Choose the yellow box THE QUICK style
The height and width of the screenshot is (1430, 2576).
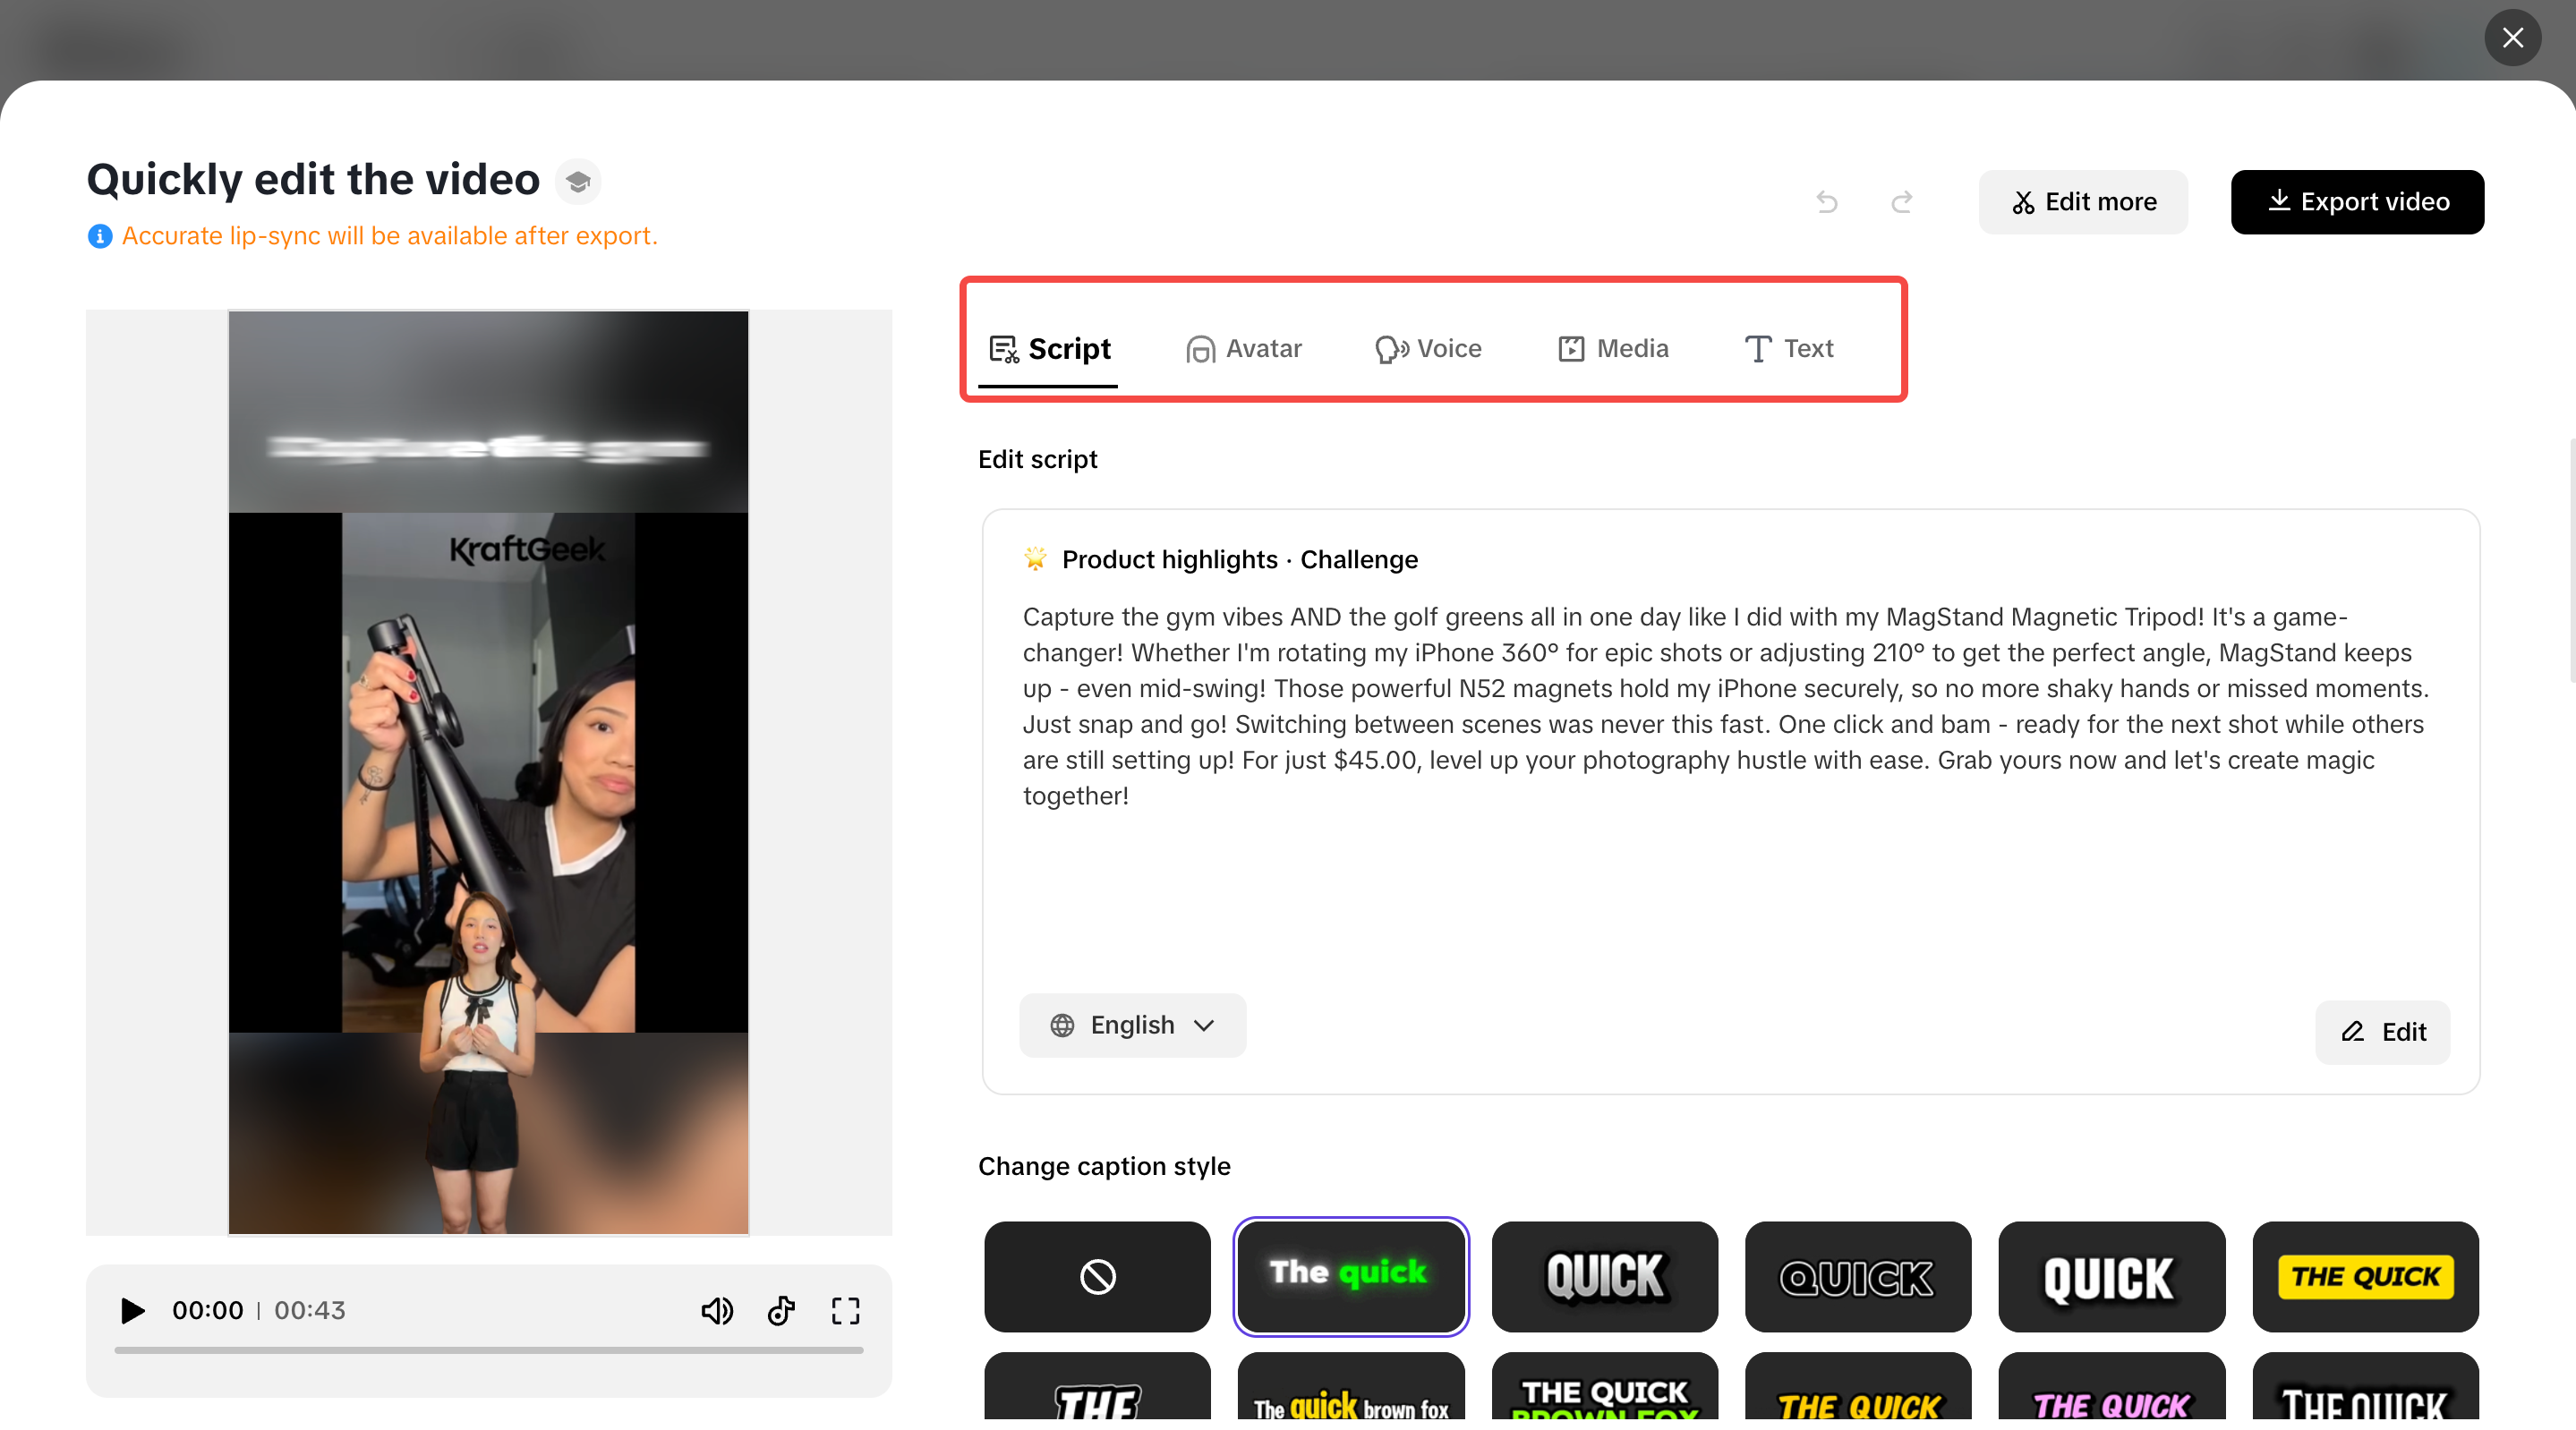coord(2365,1276)
